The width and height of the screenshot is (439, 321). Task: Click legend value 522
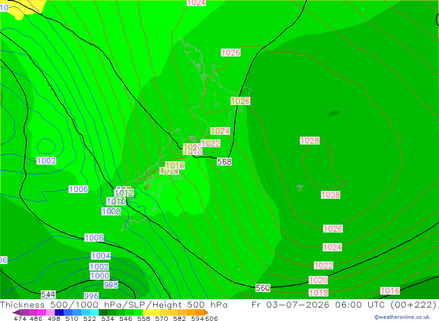point(90,319)
